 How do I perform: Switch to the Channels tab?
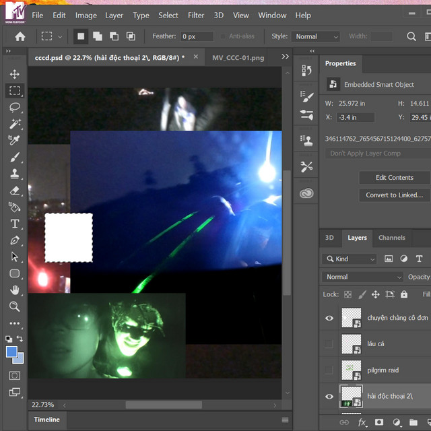(391, 238)
